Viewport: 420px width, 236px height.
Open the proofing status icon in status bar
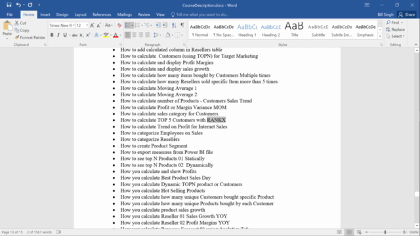58,232
